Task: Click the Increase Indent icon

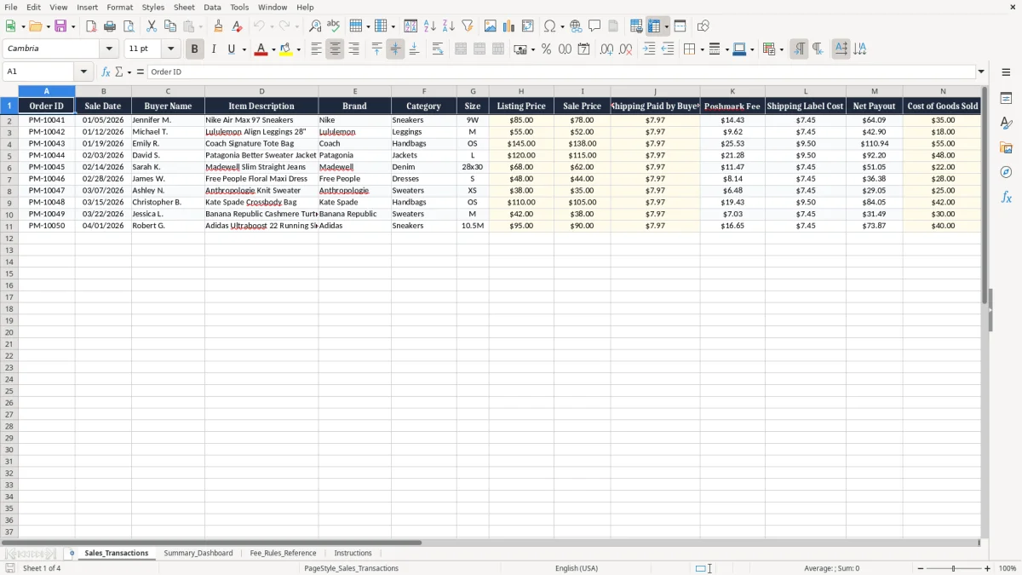Action: [x=649, y=49]
